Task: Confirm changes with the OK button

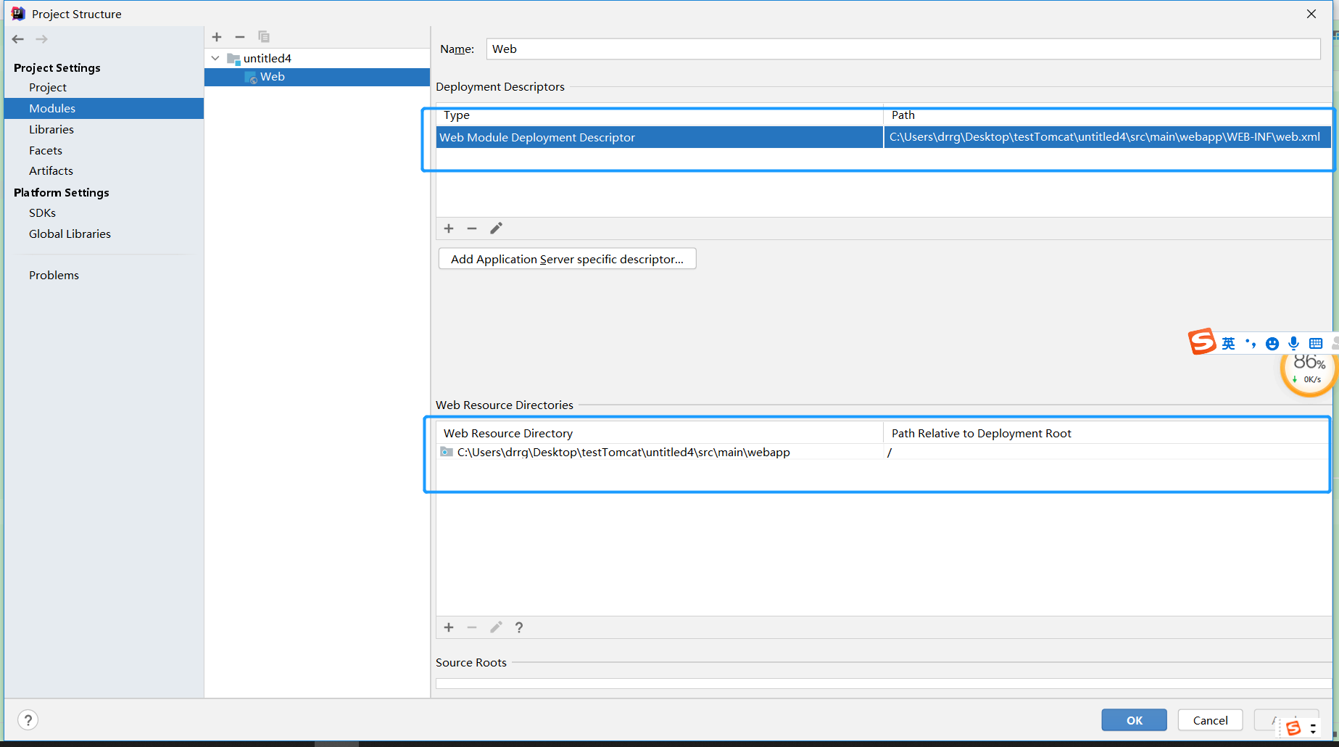Action: 1134,719
